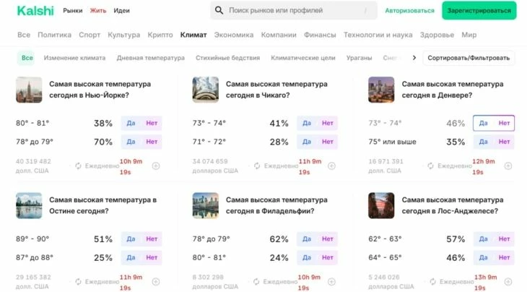Open the Philadelphia skyline thumbnail
This screenshot has width=527, height=292.
click(x=205, y=205)
